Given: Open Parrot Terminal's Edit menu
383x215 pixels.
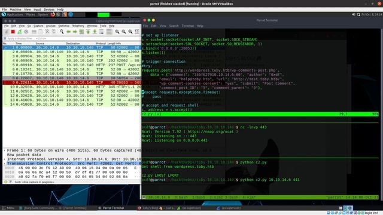Looking at the screenshot, I should coord(154,26).
